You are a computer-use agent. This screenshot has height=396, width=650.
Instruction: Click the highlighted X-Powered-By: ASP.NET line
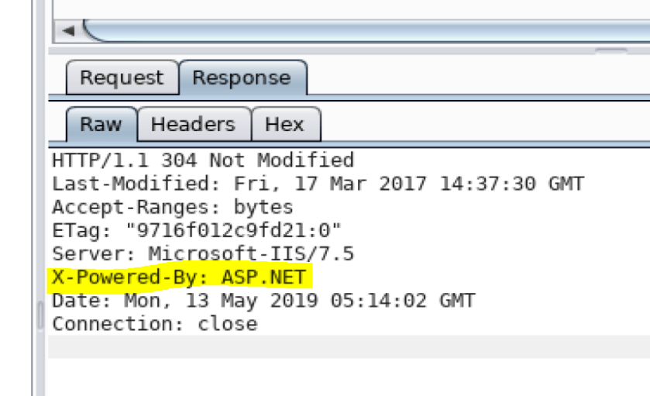point(181,277)
